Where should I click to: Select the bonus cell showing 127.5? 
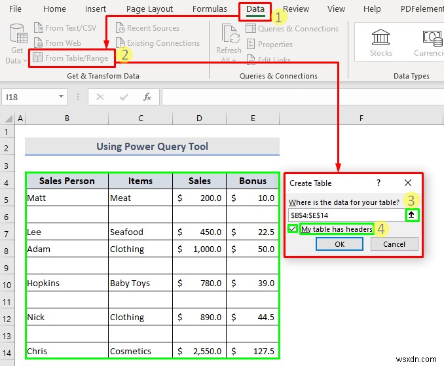pos(253,351)
